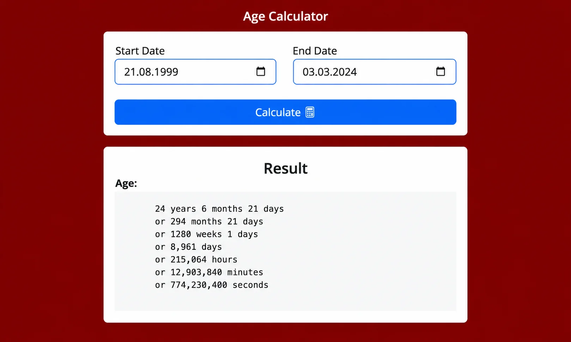Select the line 'or 294 months 21 days'
Image resolution: width=571 pixels, height=342 pixels.
pyautogui.click(x=209, y=222)
